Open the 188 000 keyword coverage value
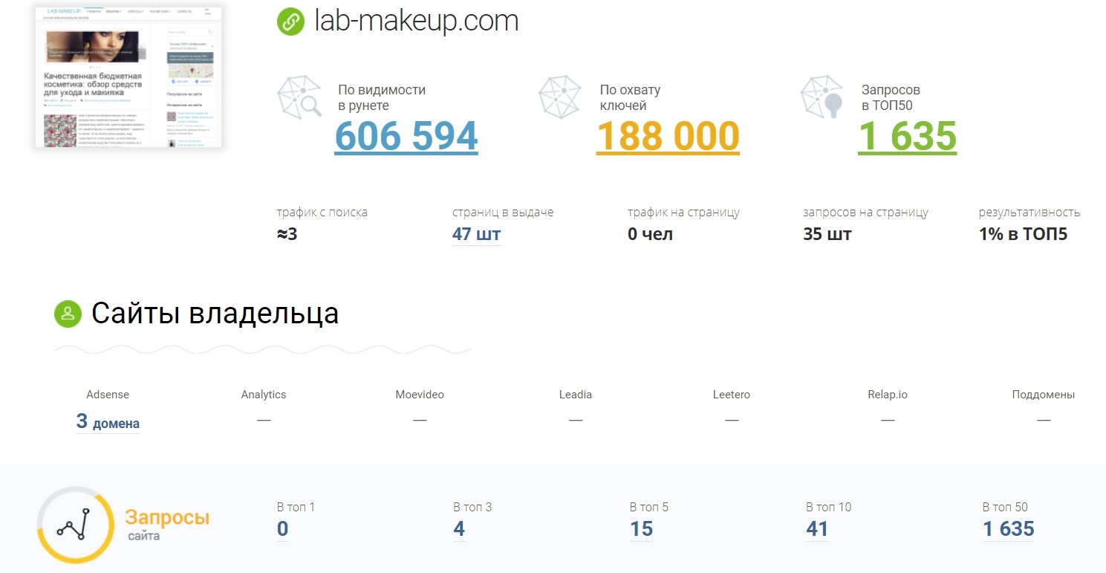Image resolution: width=1106 pixels, height=573 pixels. coord(668,136)
